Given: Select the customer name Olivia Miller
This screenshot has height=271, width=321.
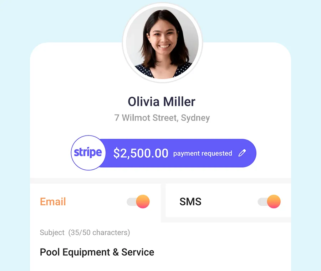Looking at the screenshot, I should click(162, 102).
